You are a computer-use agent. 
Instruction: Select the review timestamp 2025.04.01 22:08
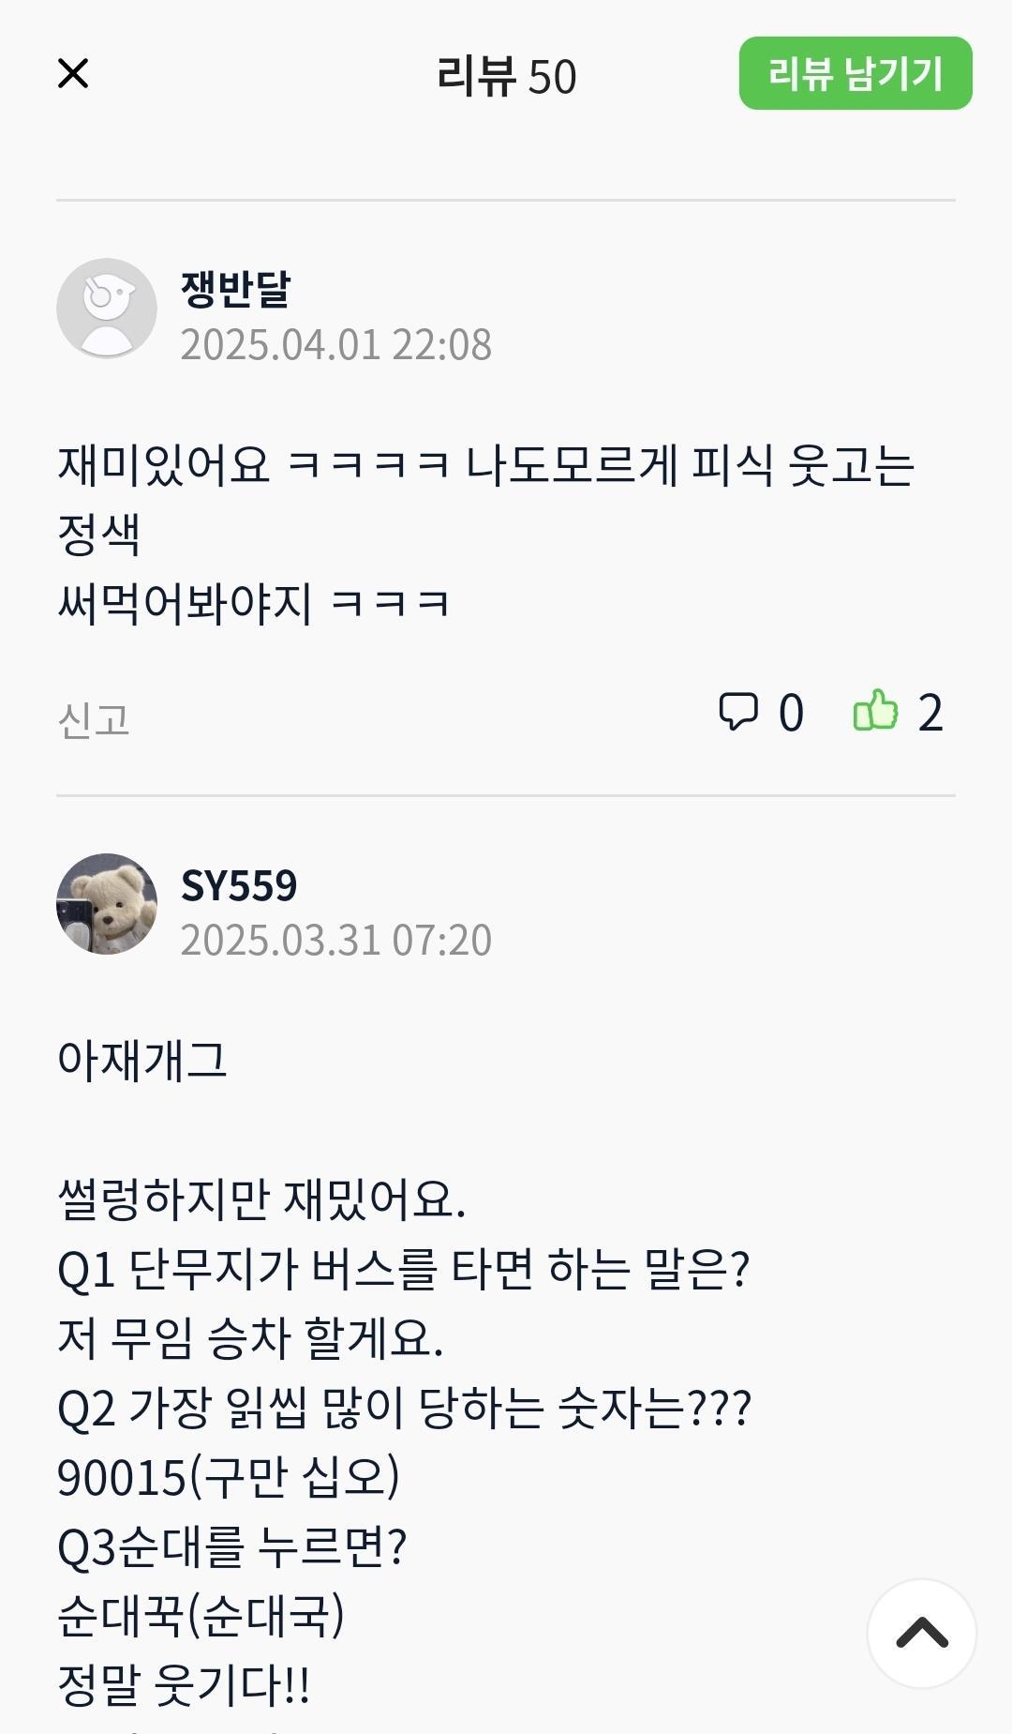[335, 345]
